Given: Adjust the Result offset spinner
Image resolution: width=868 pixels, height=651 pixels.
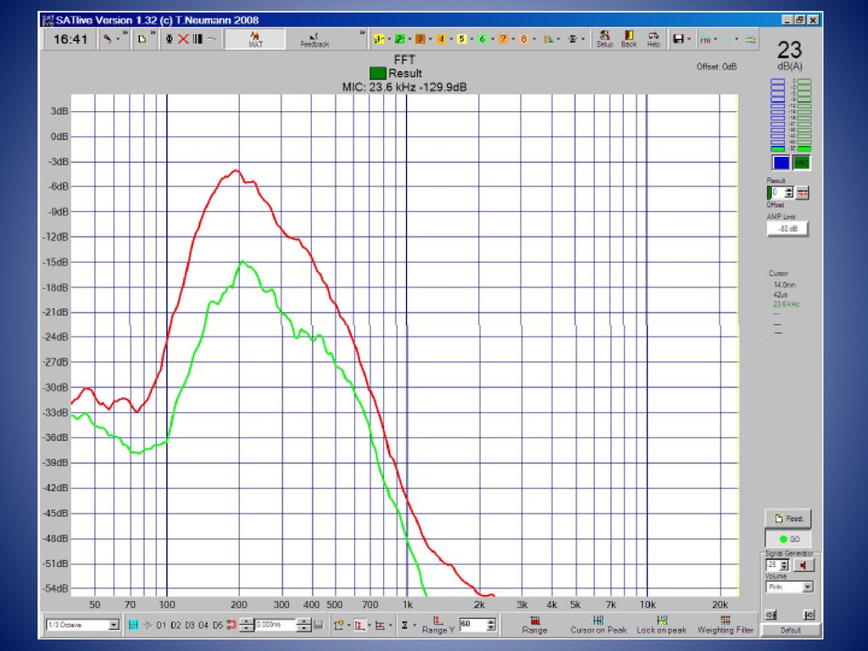Looking at the screenshot, I should point(789,192).
